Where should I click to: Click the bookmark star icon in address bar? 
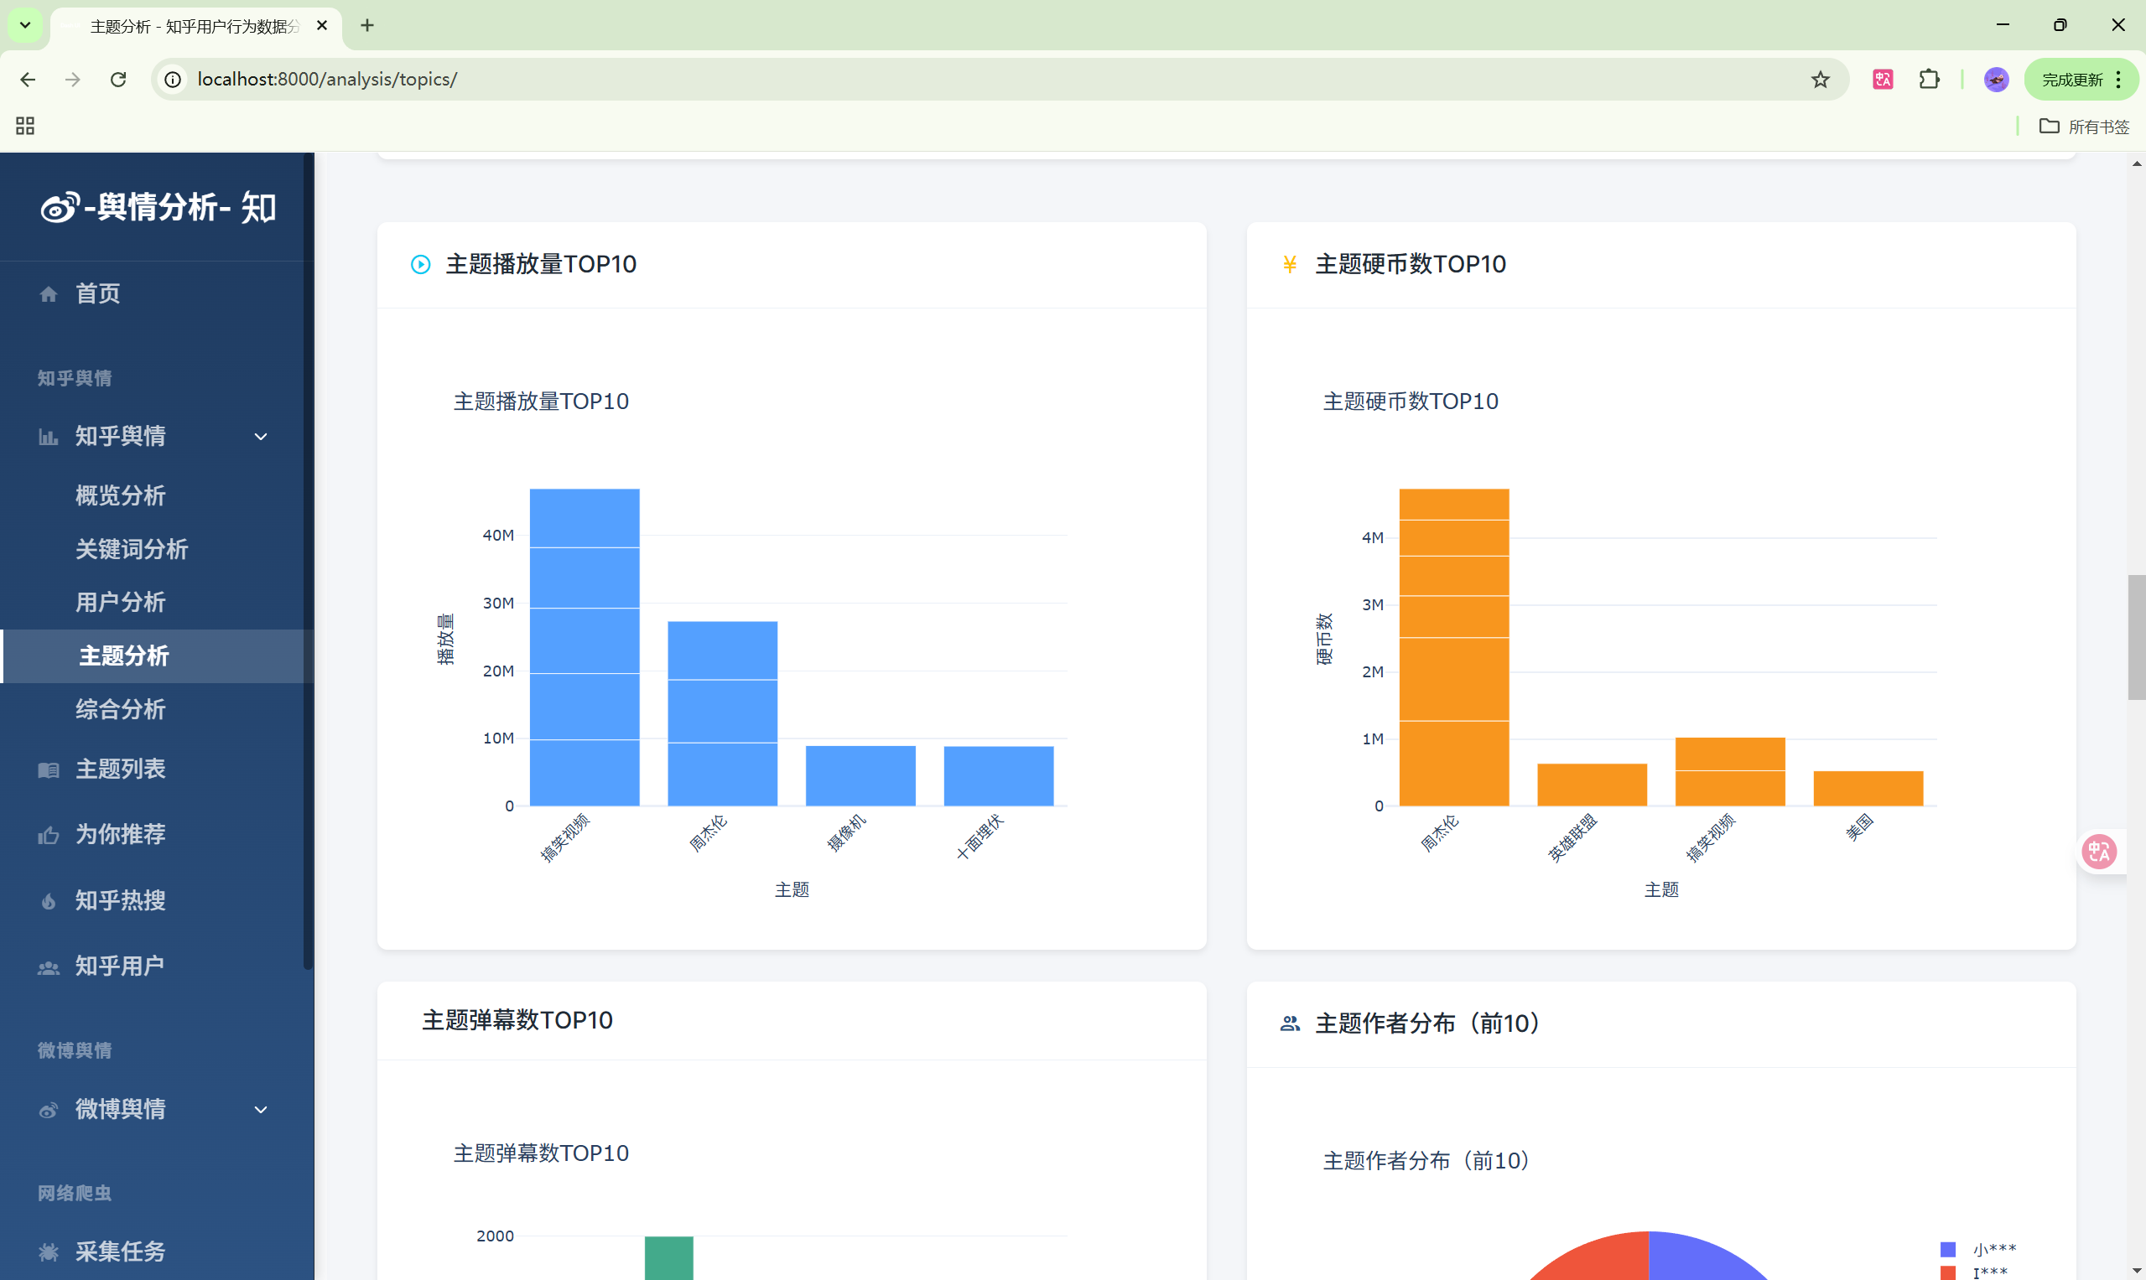point(1820,80)
